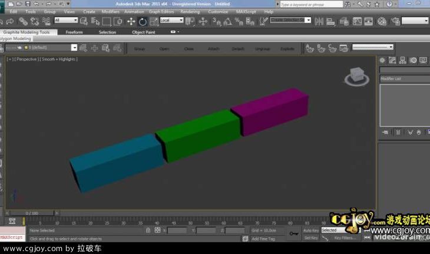Toggle Show End Result in modifier stack

pos(399,133)
